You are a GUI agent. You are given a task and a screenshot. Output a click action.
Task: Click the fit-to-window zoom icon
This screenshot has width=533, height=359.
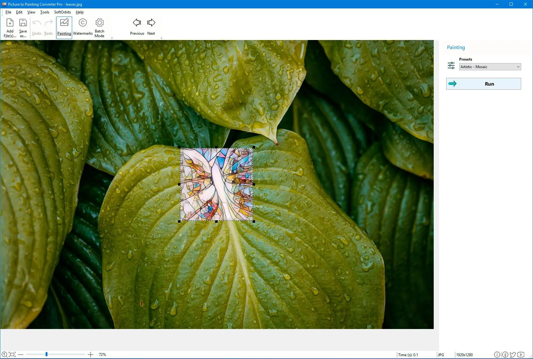[x=12, y=355]
